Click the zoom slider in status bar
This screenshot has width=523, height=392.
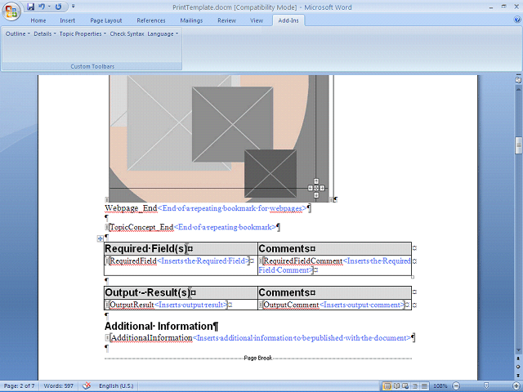click(487, 385)
